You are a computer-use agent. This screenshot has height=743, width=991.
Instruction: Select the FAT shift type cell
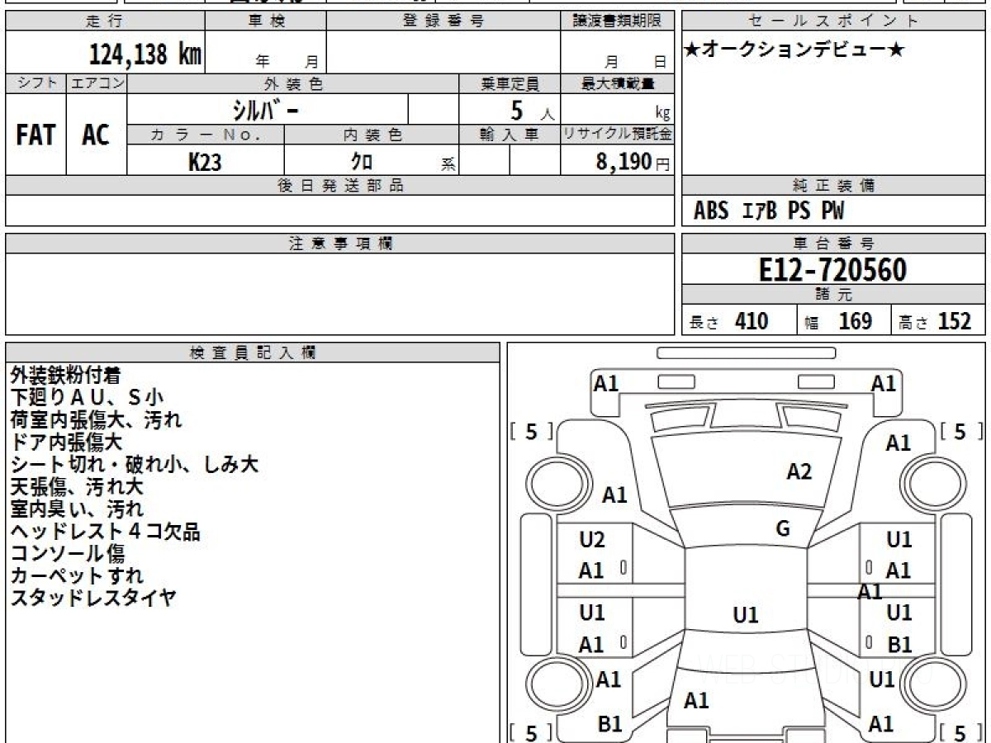[36, 135]
